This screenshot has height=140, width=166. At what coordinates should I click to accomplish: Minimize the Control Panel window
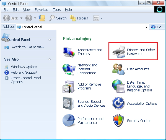(x=142, y=3)
